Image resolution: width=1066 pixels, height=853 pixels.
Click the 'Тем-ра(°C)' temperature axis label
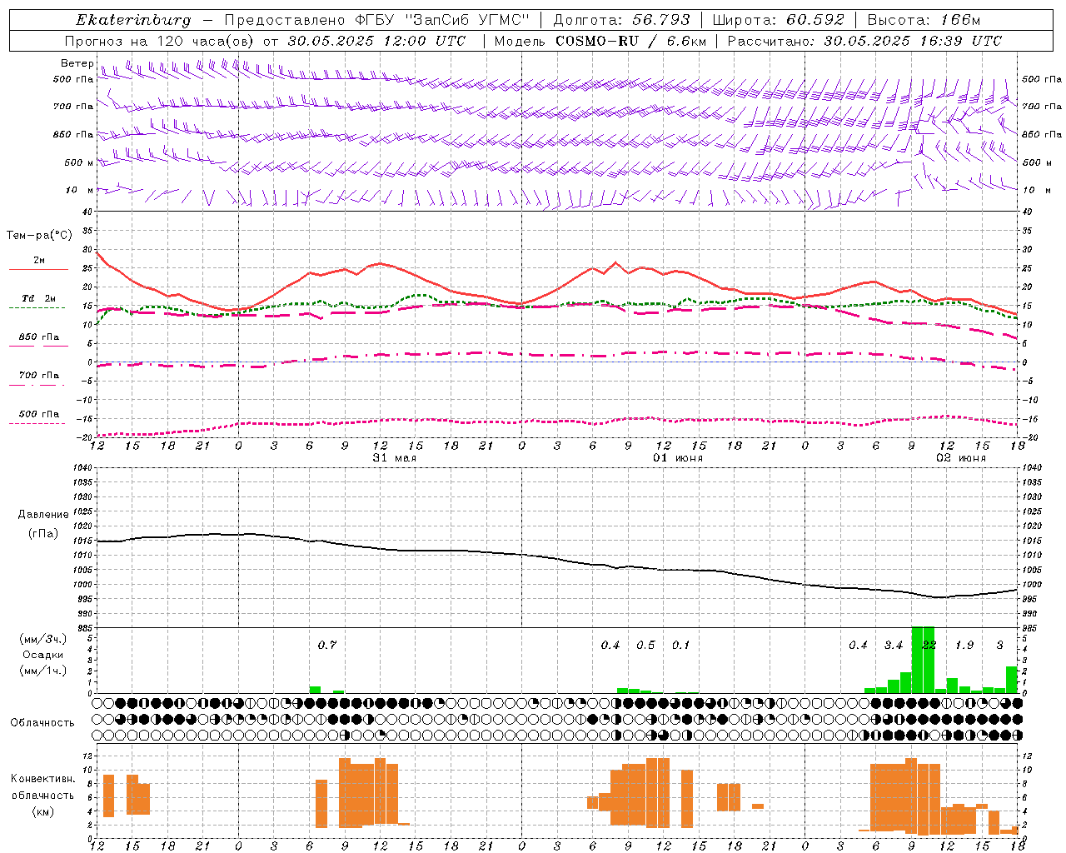[39, 236]
